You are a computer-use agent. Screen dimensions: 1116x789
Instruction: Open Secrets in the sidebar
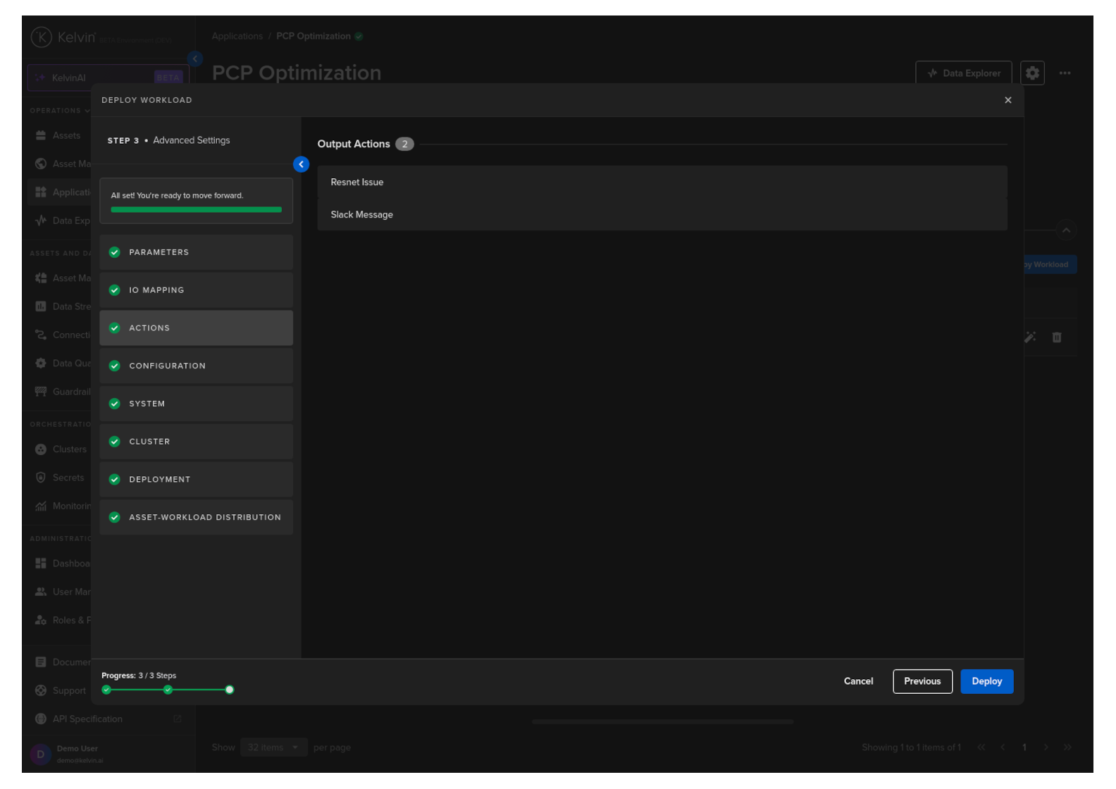coord(59,478)
